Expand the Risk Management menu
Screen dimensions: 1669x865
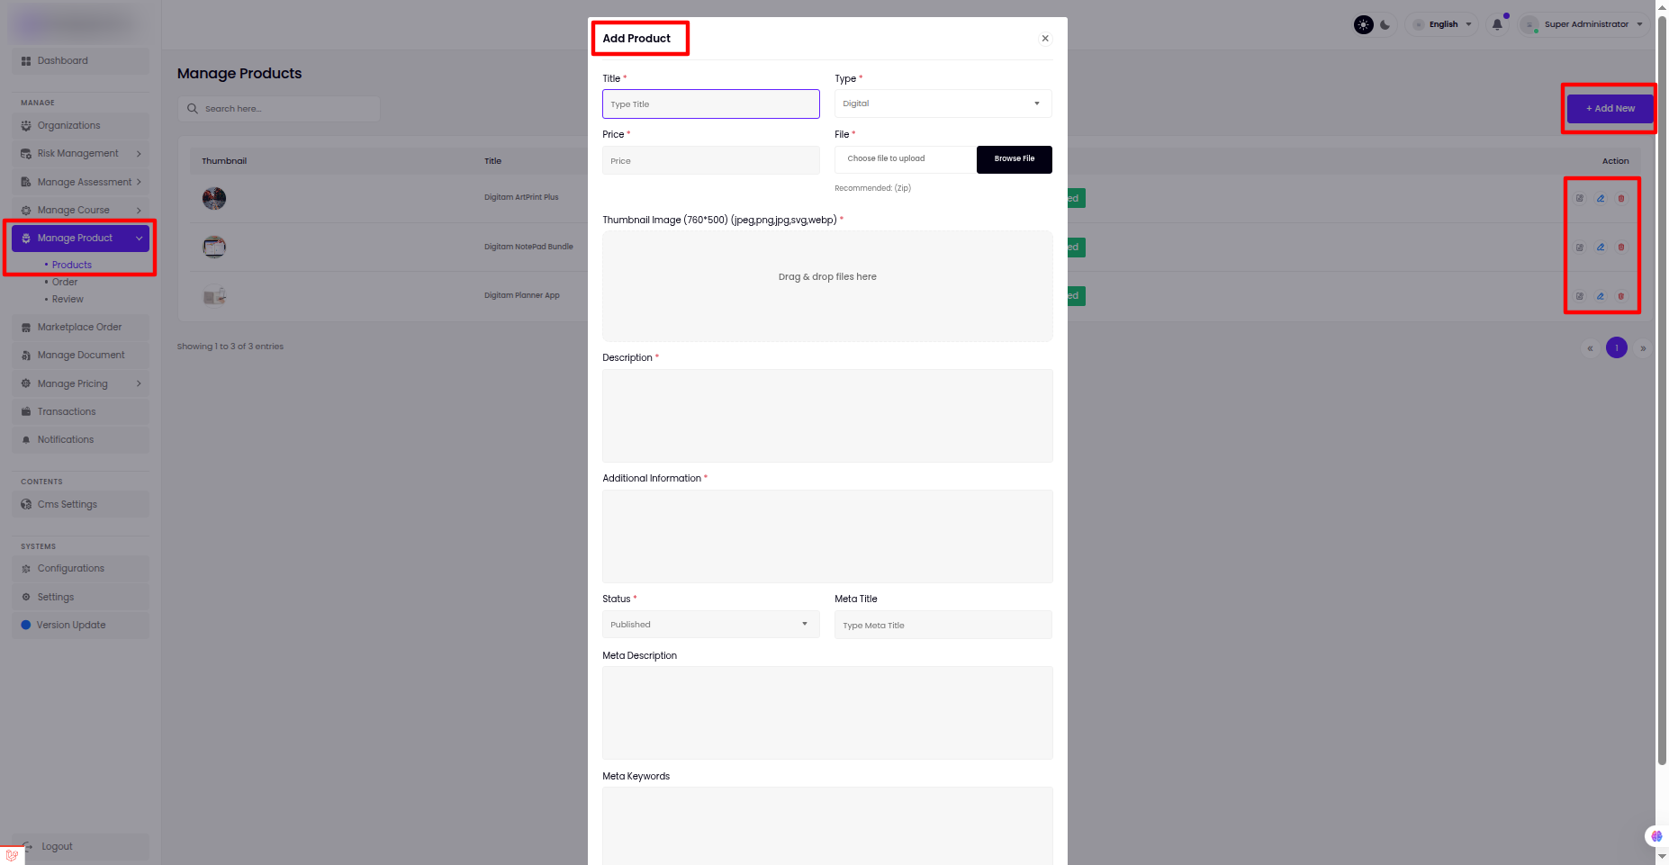pyautogui.click(x=79, y=154)
